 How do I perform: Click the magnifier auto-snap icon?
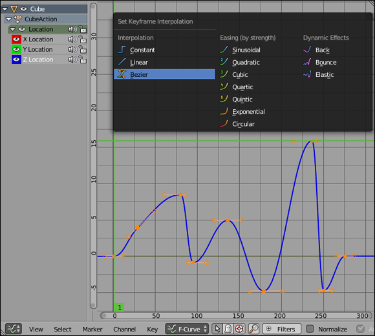point(253,329)
